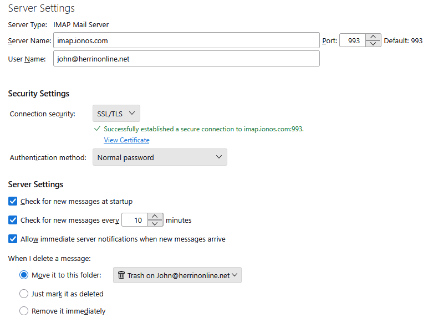Toggle Check for new messages at startup

13,201
